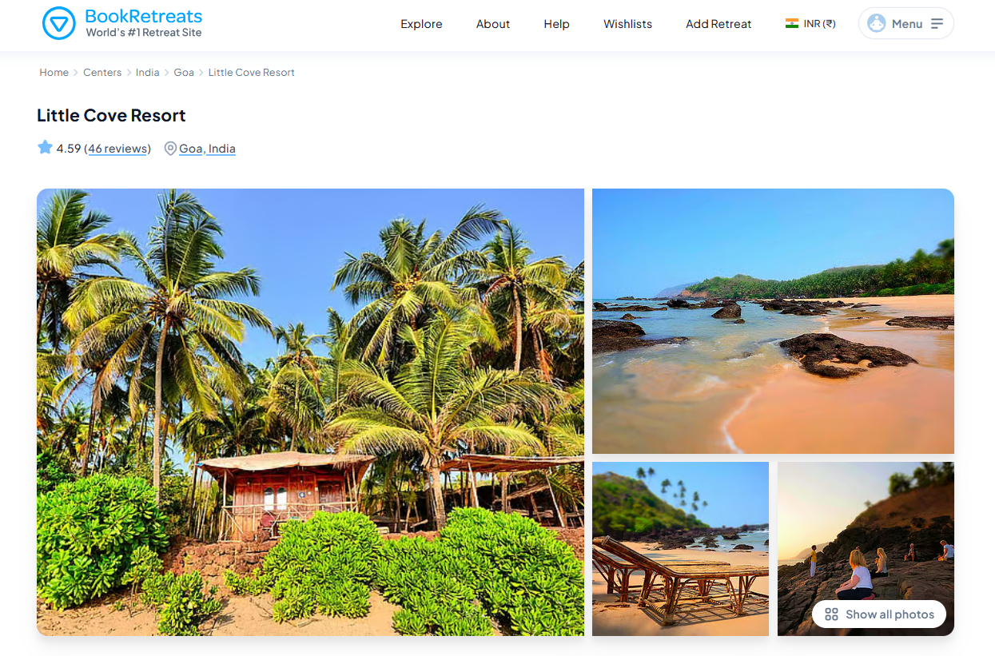
Task: Navigate to Centers in the breadcrumb
Action: coord(102,73)
